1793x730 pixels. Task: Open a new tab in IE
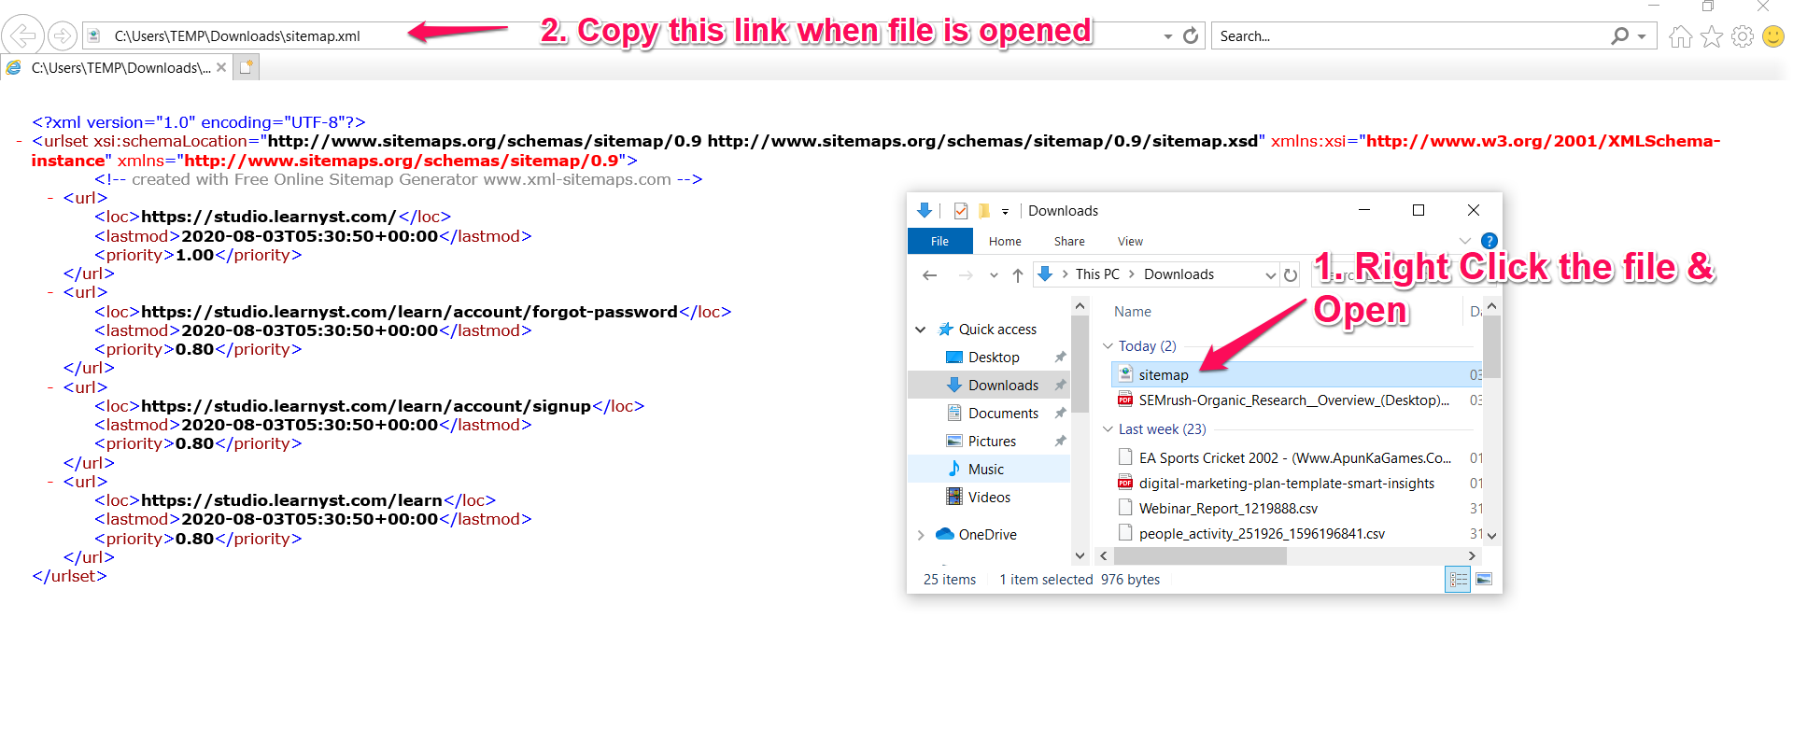(x=247, y=67)
